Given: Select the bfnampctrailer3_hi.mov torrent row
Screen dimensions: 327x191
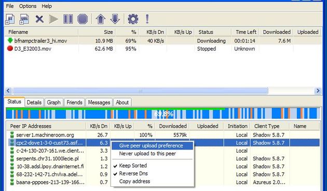Looking at the screenshot, I should 163,40.
